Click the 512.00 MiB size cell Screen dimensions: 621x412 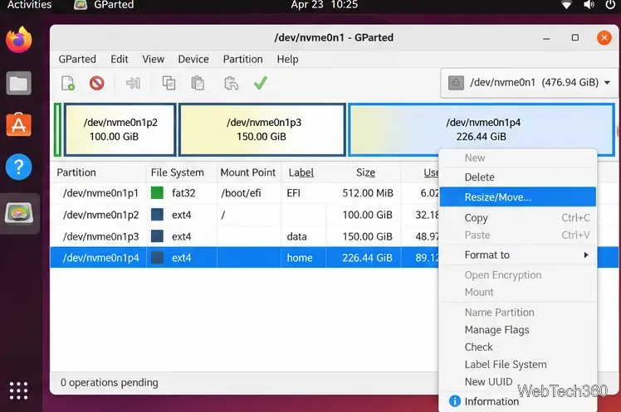pos(368,193)
